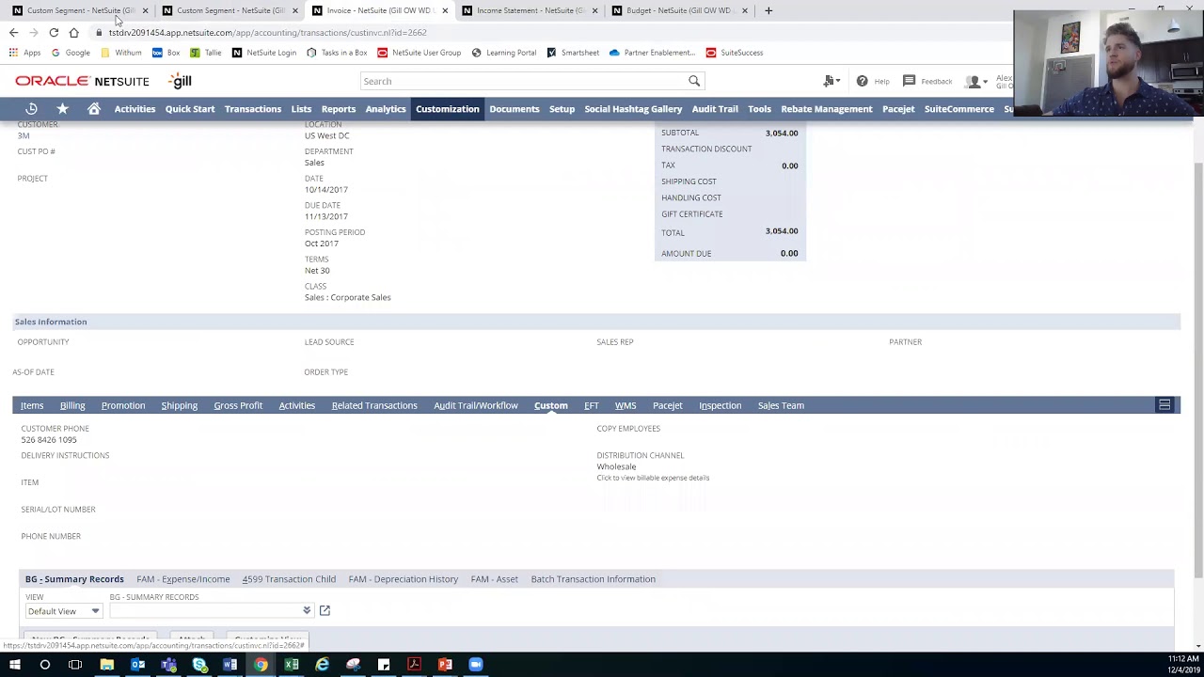Open a new browser tab with plus icon
1204x677 pixels.
click(x=768, y=10)
